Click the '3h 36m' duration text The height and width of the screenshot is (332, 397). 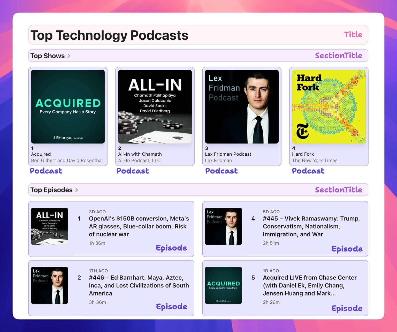tap(97, 302)
